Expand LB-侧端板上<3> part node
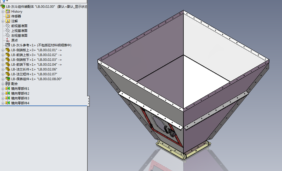Image resolution: width=282 pixels, height=171 pixels. pyautogui.click(x=3, y=50)
